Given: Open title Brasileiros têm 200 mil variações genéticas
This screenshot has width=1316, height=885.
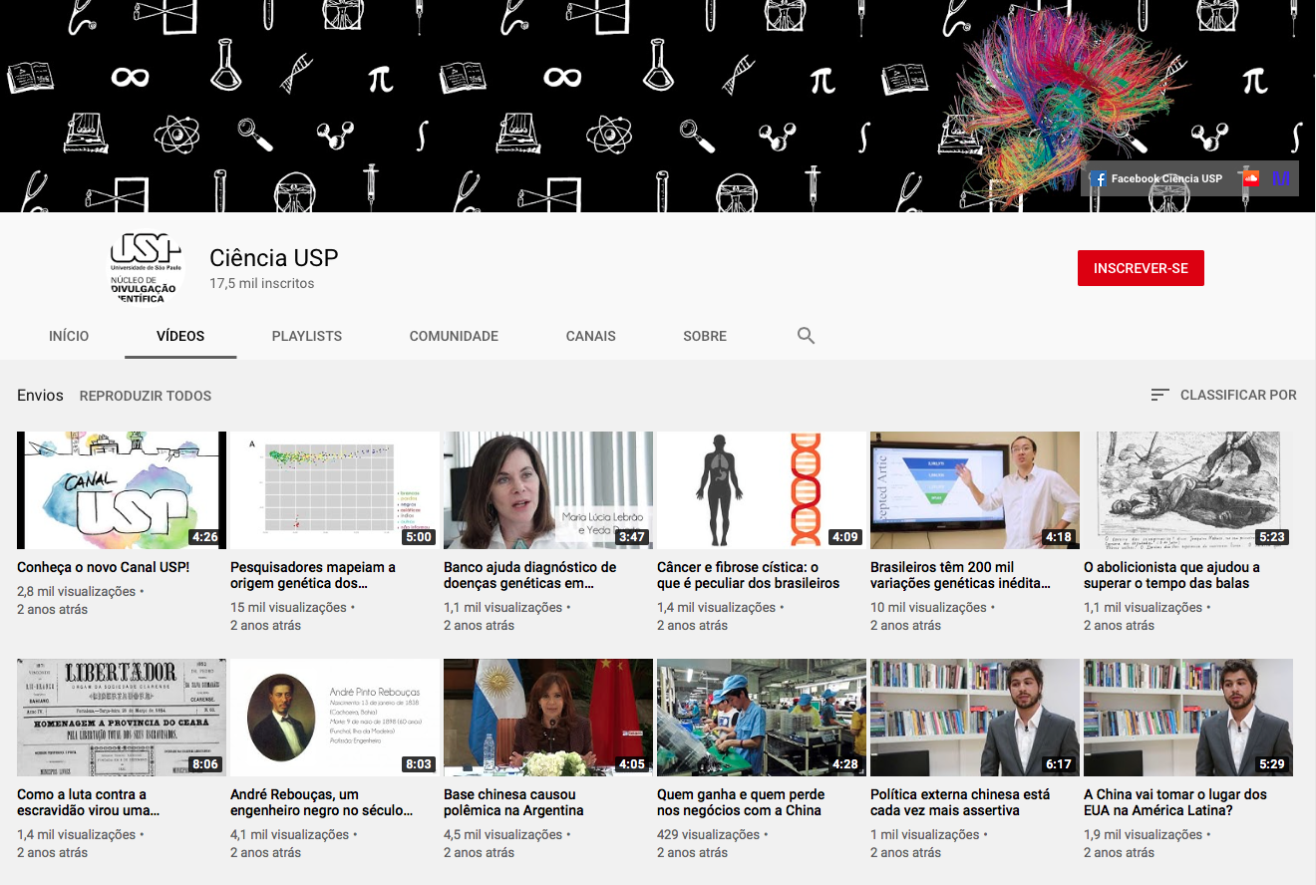Looking at the screenshot, I should 961,575.
